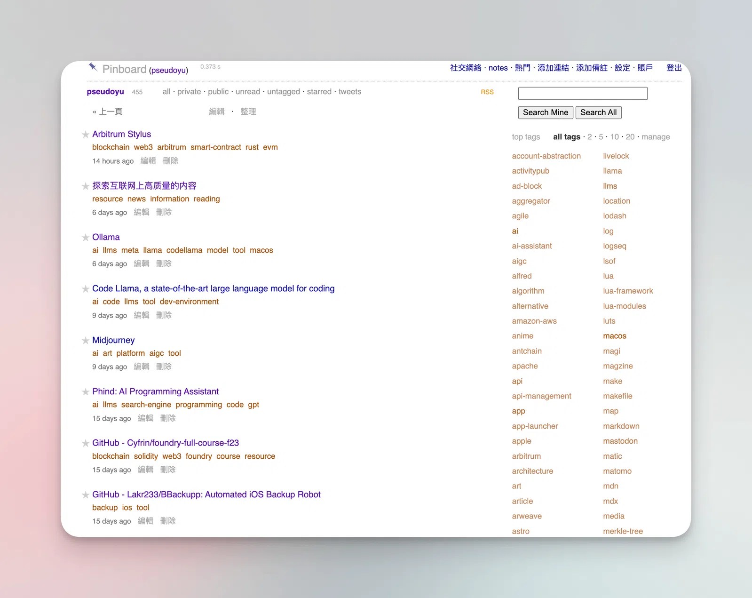Open the pseudoyu username link

click(105, 92)
